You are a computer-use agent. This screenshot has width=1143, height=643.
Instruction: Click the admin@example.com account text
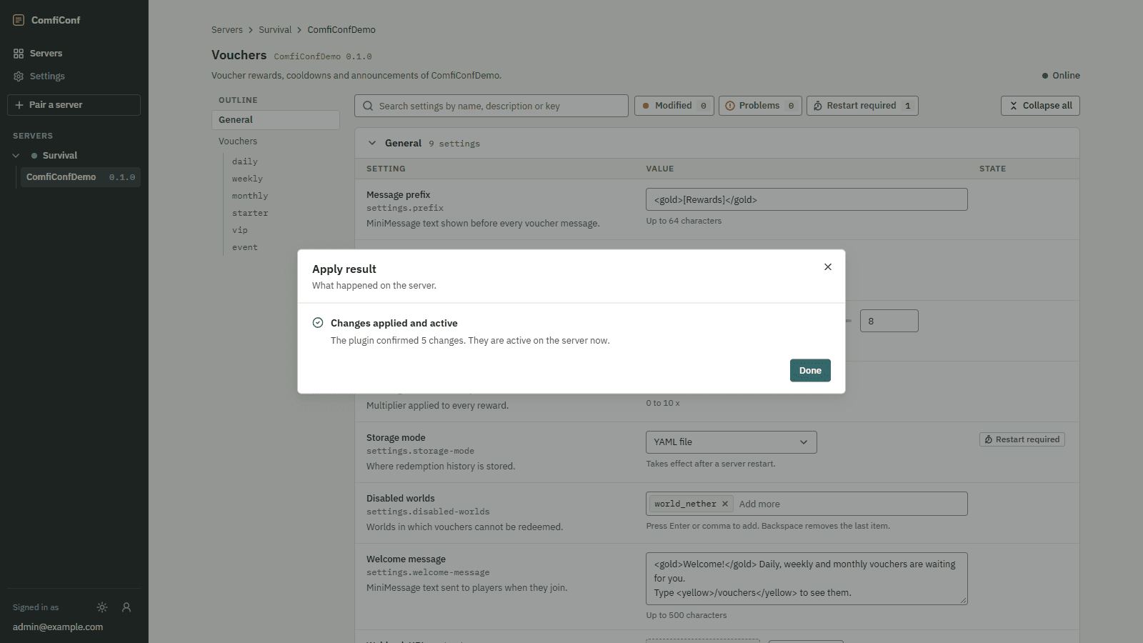pos(58,627)
